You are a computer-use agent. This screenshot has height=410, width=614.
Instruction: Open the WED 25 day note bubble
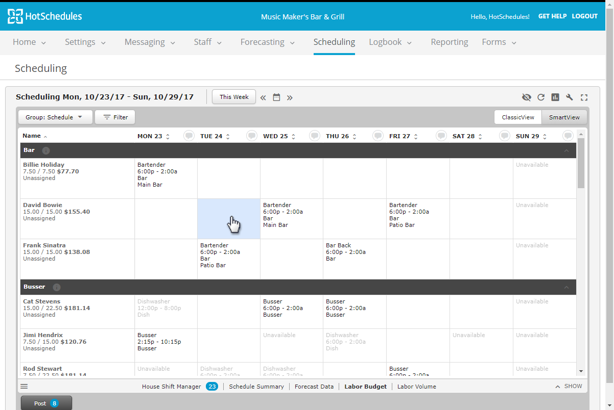point(315,136)
